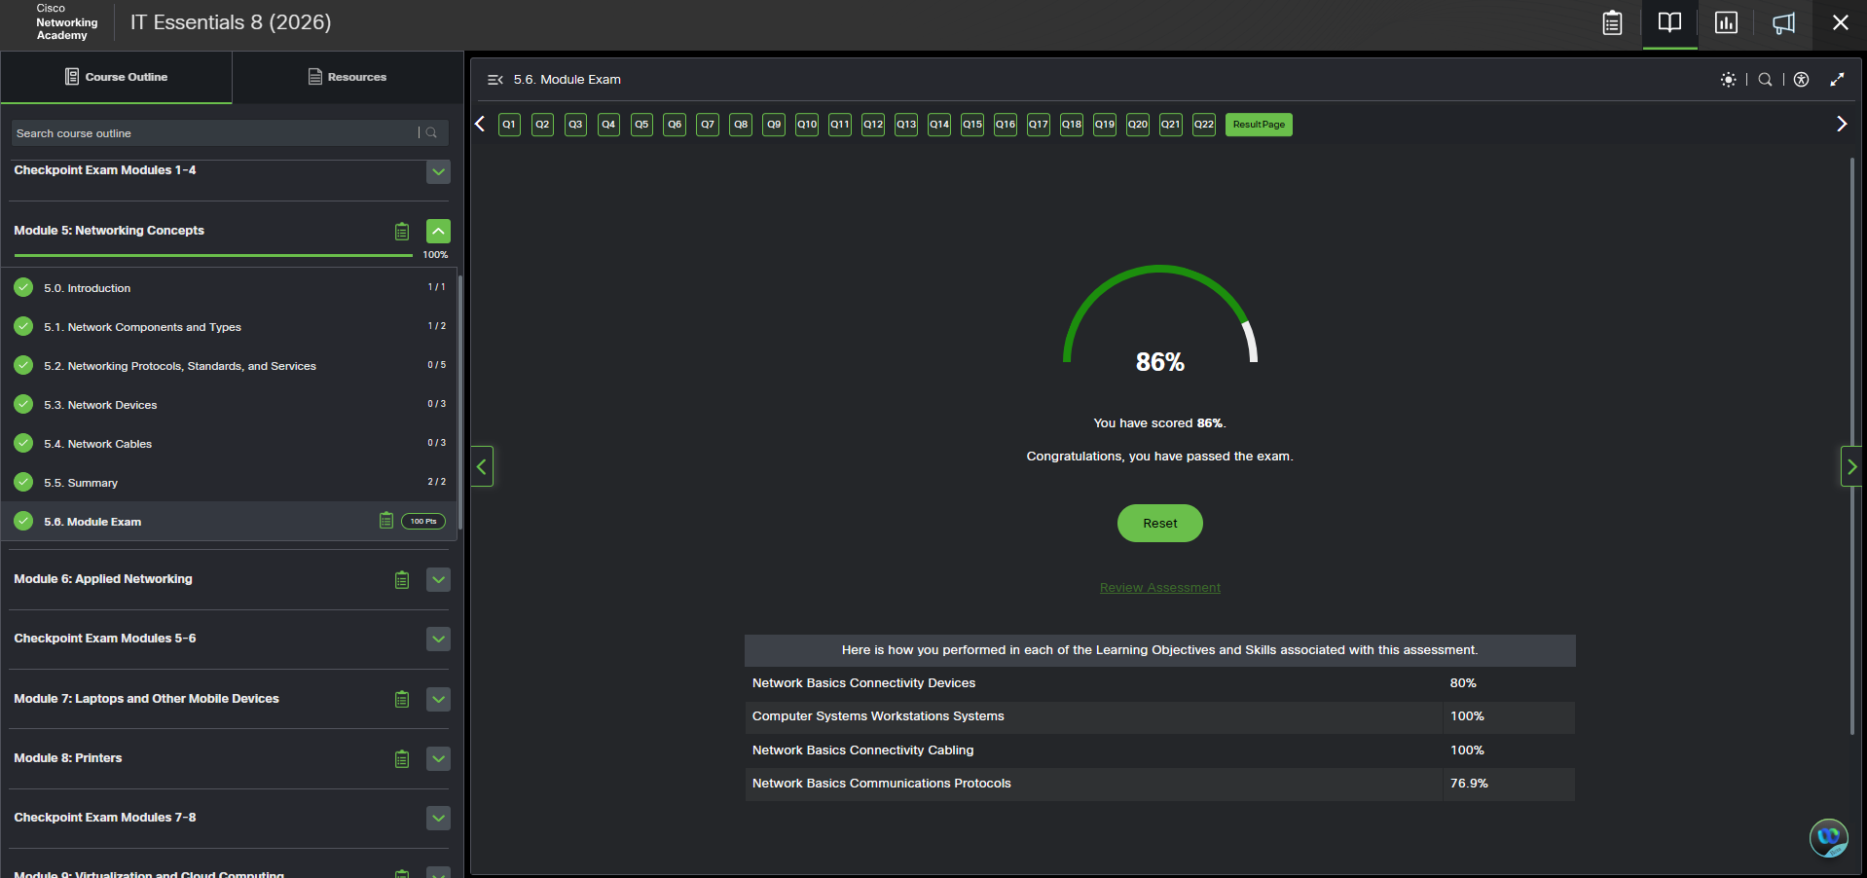Switch to the Resources tab

[x=348, y=77]
